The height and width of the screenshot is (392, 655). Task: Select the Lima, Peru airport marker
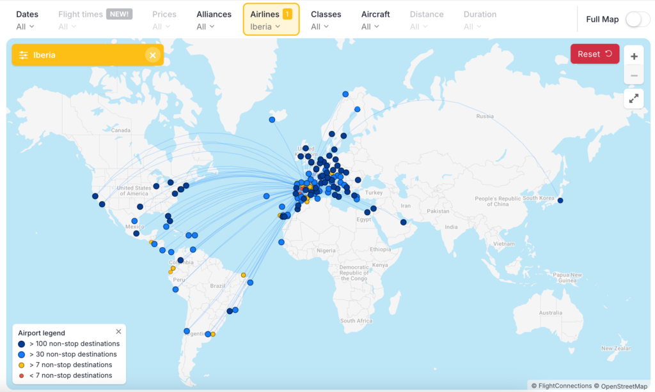(175, 289)
